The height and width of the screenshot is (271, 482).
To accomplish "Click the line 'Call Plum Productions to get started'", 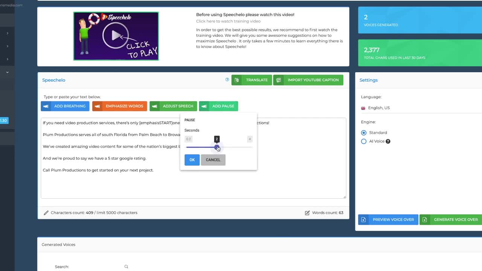I will point(98,170).
